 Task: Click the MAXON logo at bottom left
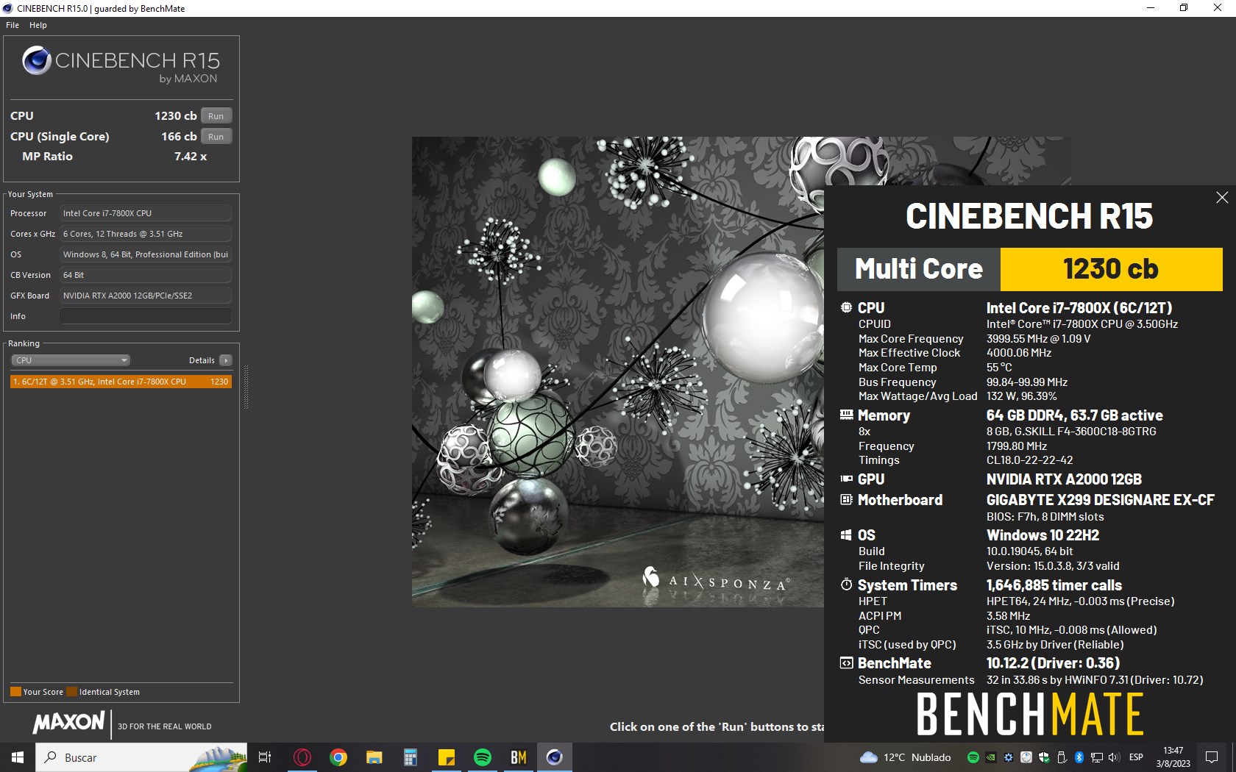(x=68, y=723)
